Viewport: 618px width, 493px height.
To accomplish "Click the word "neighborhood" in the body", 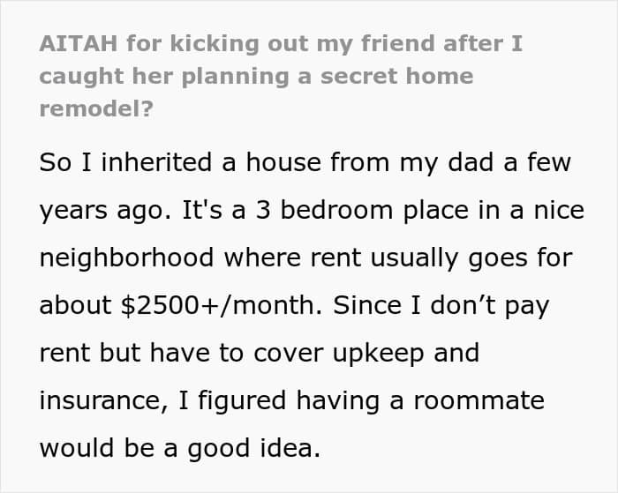I will pos(127,258).
